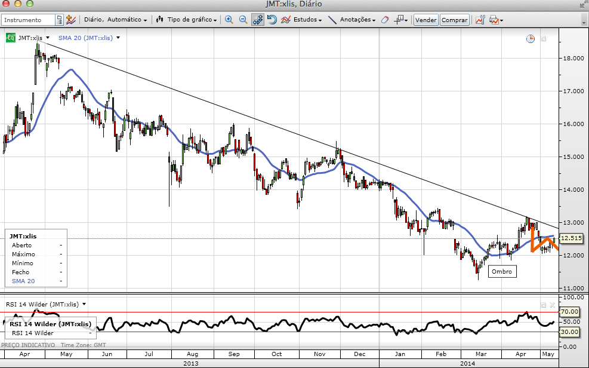Click the Comprar button
The image size is (589, 368).
(x=455, y=20)
